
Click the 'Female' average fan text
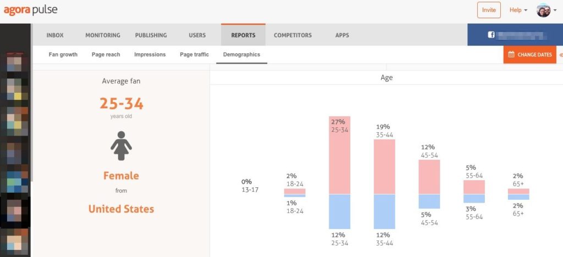tap(121, 176)
